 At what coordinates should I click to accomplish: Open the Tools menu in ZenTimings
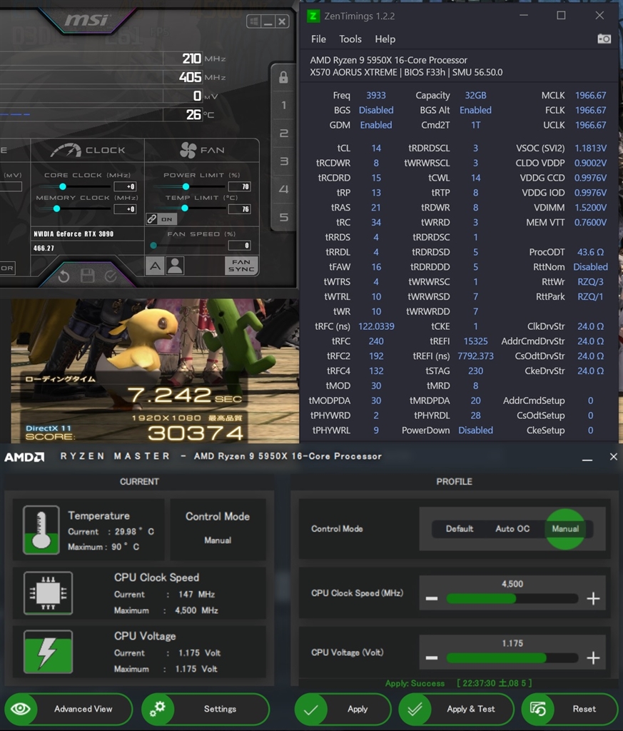pos(350,39)
